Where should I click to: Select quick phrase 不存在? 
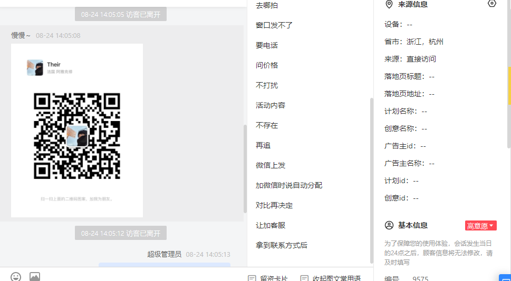[x=267, y=125]
